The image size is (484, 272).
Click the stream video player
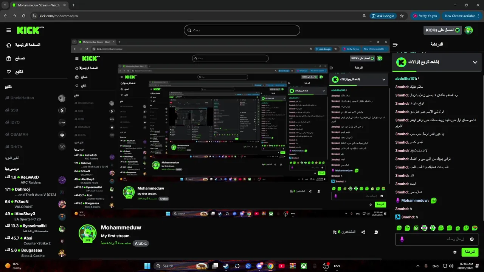coord(230,128)
